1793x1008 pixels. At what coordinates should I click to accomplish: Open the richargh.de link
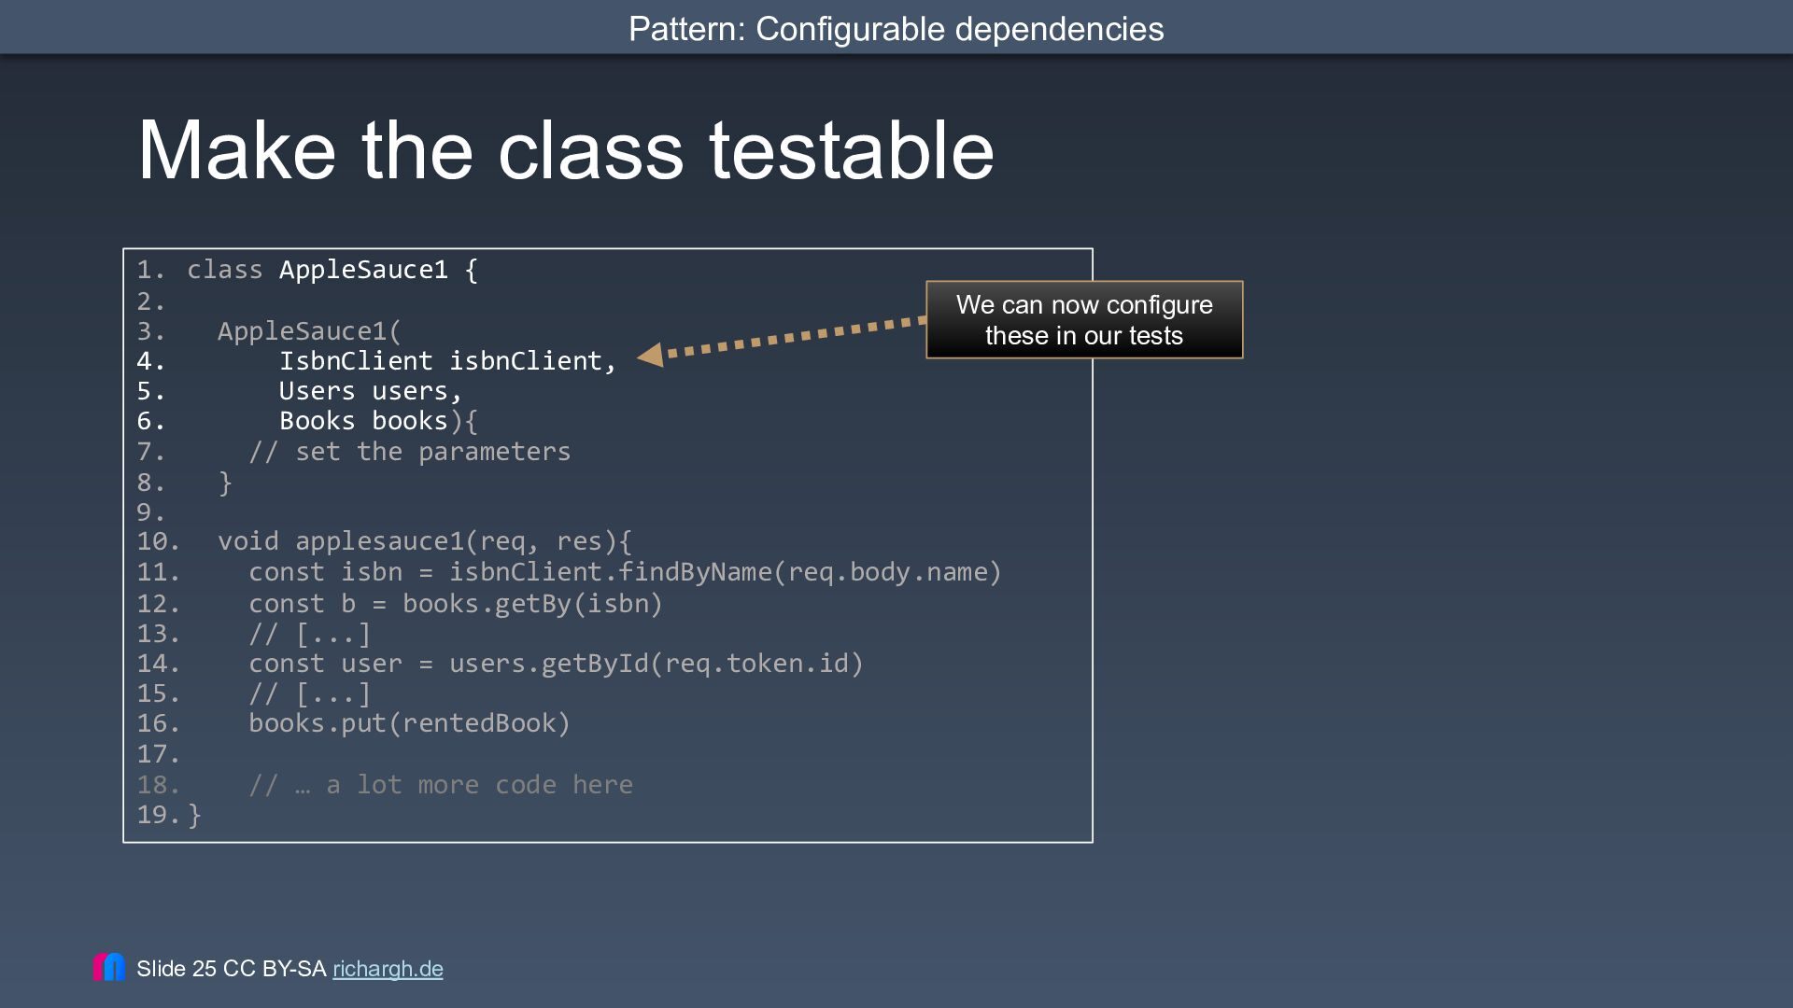pyautogui.click(x=388, y=969)
